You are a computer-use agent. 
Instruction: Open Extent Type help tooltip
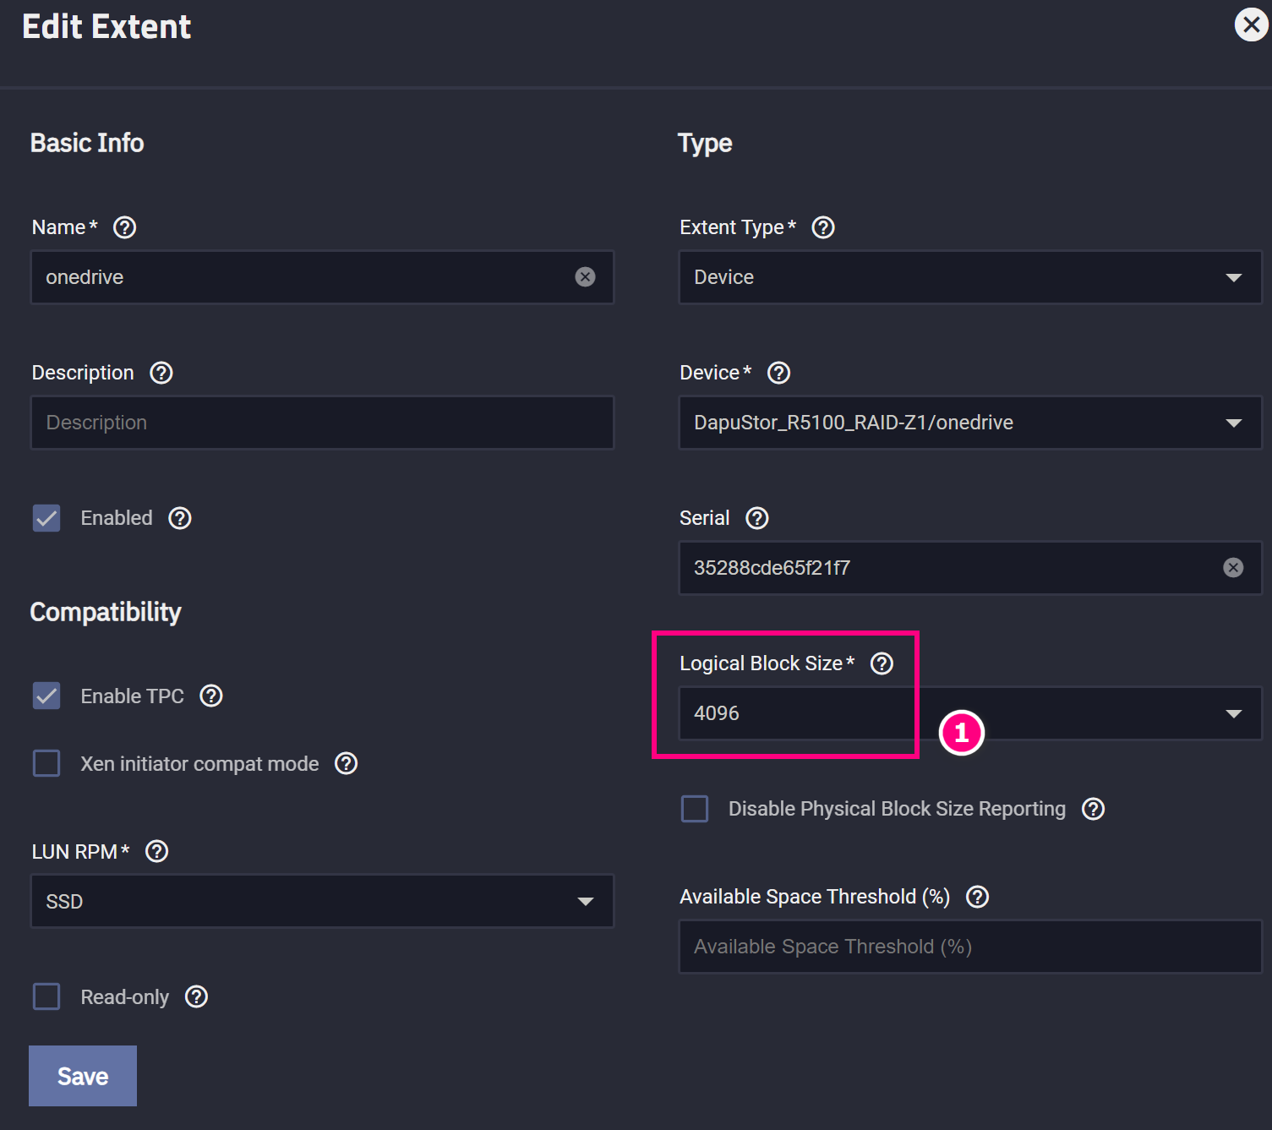pos(823,227)
